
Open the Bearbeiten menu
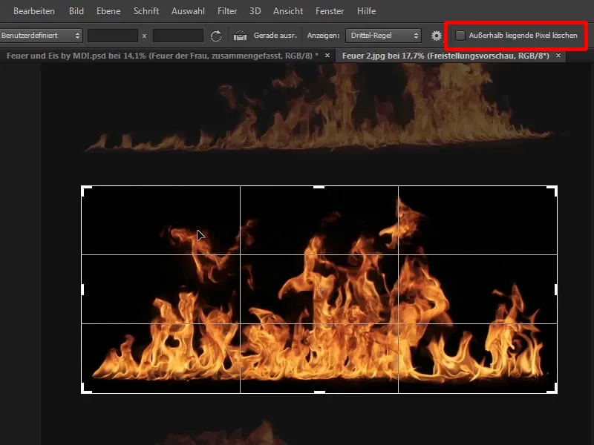pos(33,11)
